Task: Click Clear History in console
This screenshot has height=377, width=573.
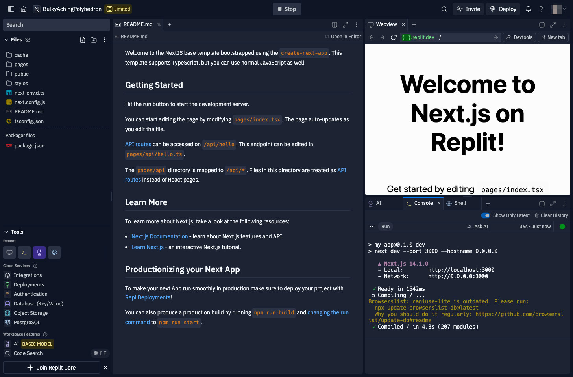Action: pyautogui.click(x=551, y=215)
